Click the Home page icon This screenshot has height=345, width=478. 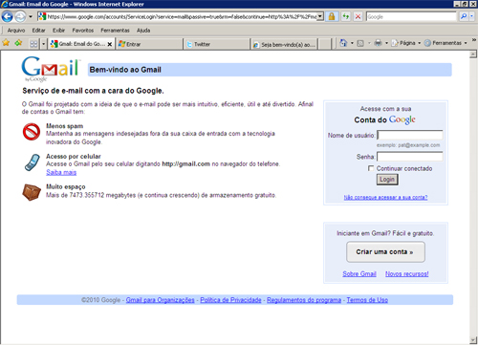pyautogui.click(x=343, y=43)
